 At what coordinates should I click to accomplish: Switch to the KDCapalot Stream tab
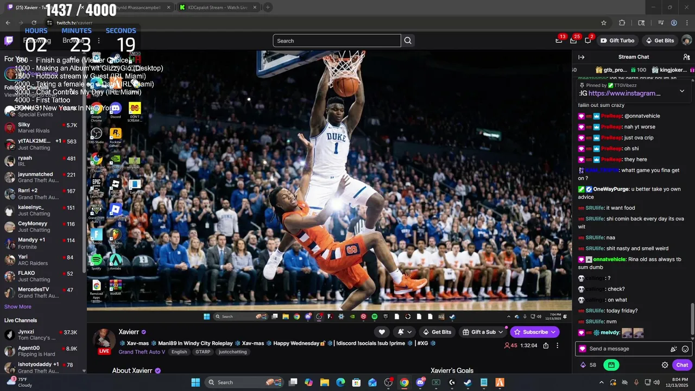coord(217,8)
